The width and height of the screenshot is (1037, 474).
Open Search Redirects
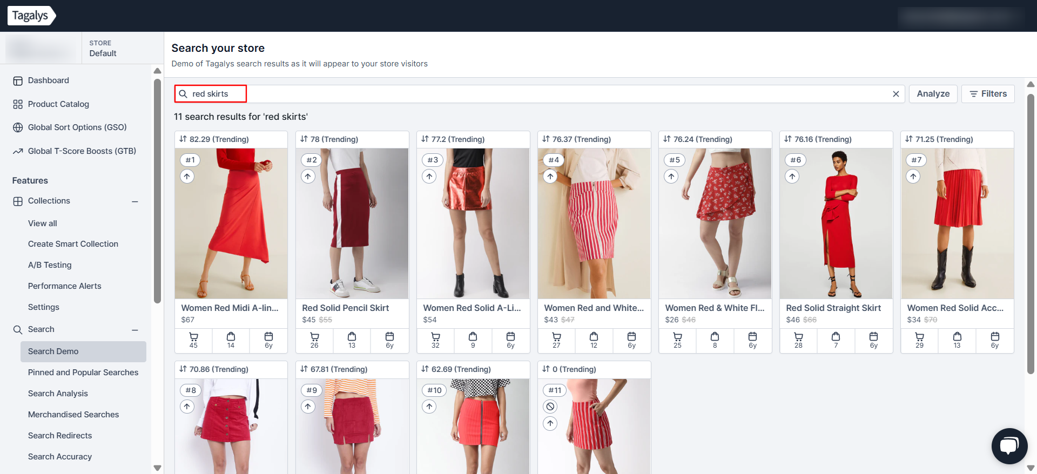(60, 436)
